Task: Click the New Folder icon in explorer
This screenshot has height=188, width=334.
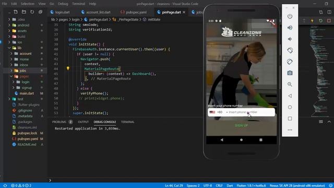Action: click(x=24, y=12)
